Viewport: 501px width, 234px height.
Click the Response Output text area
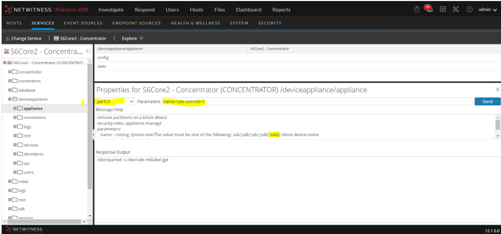tap(297, 189)
